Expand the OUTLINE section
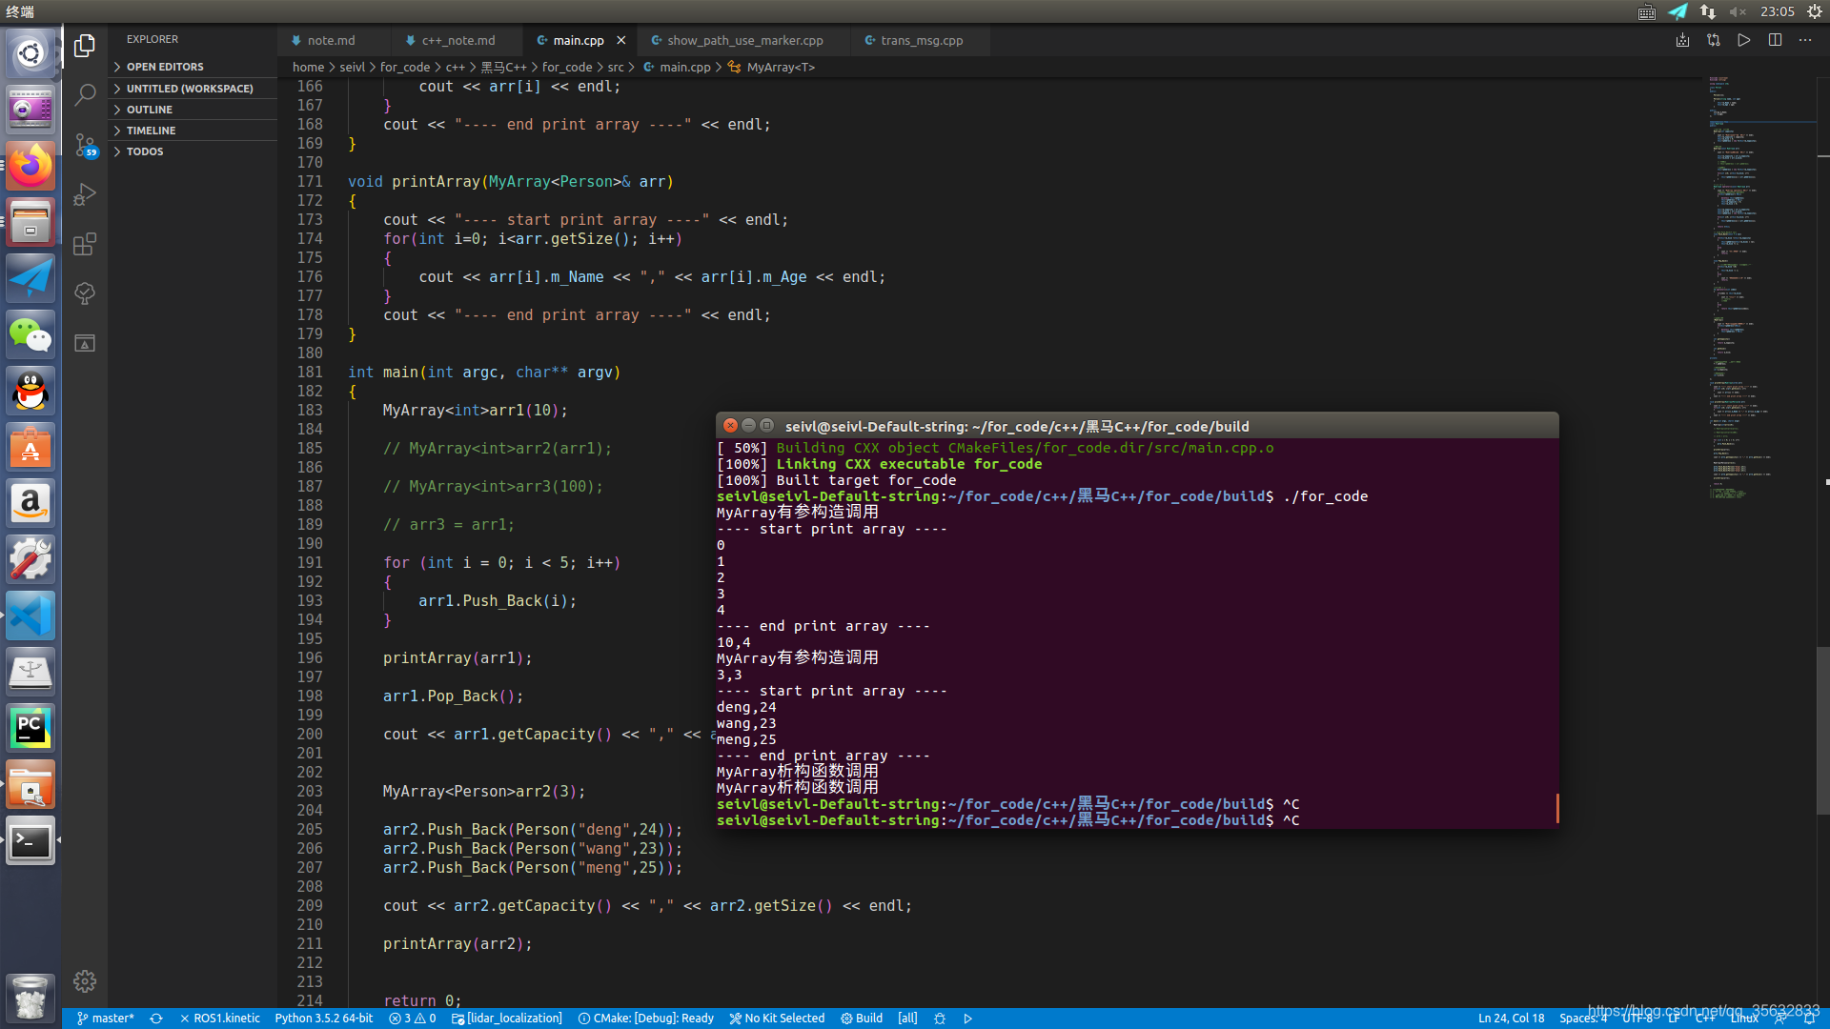Viewport: 1830px width, 1029px height. [193, 110]
